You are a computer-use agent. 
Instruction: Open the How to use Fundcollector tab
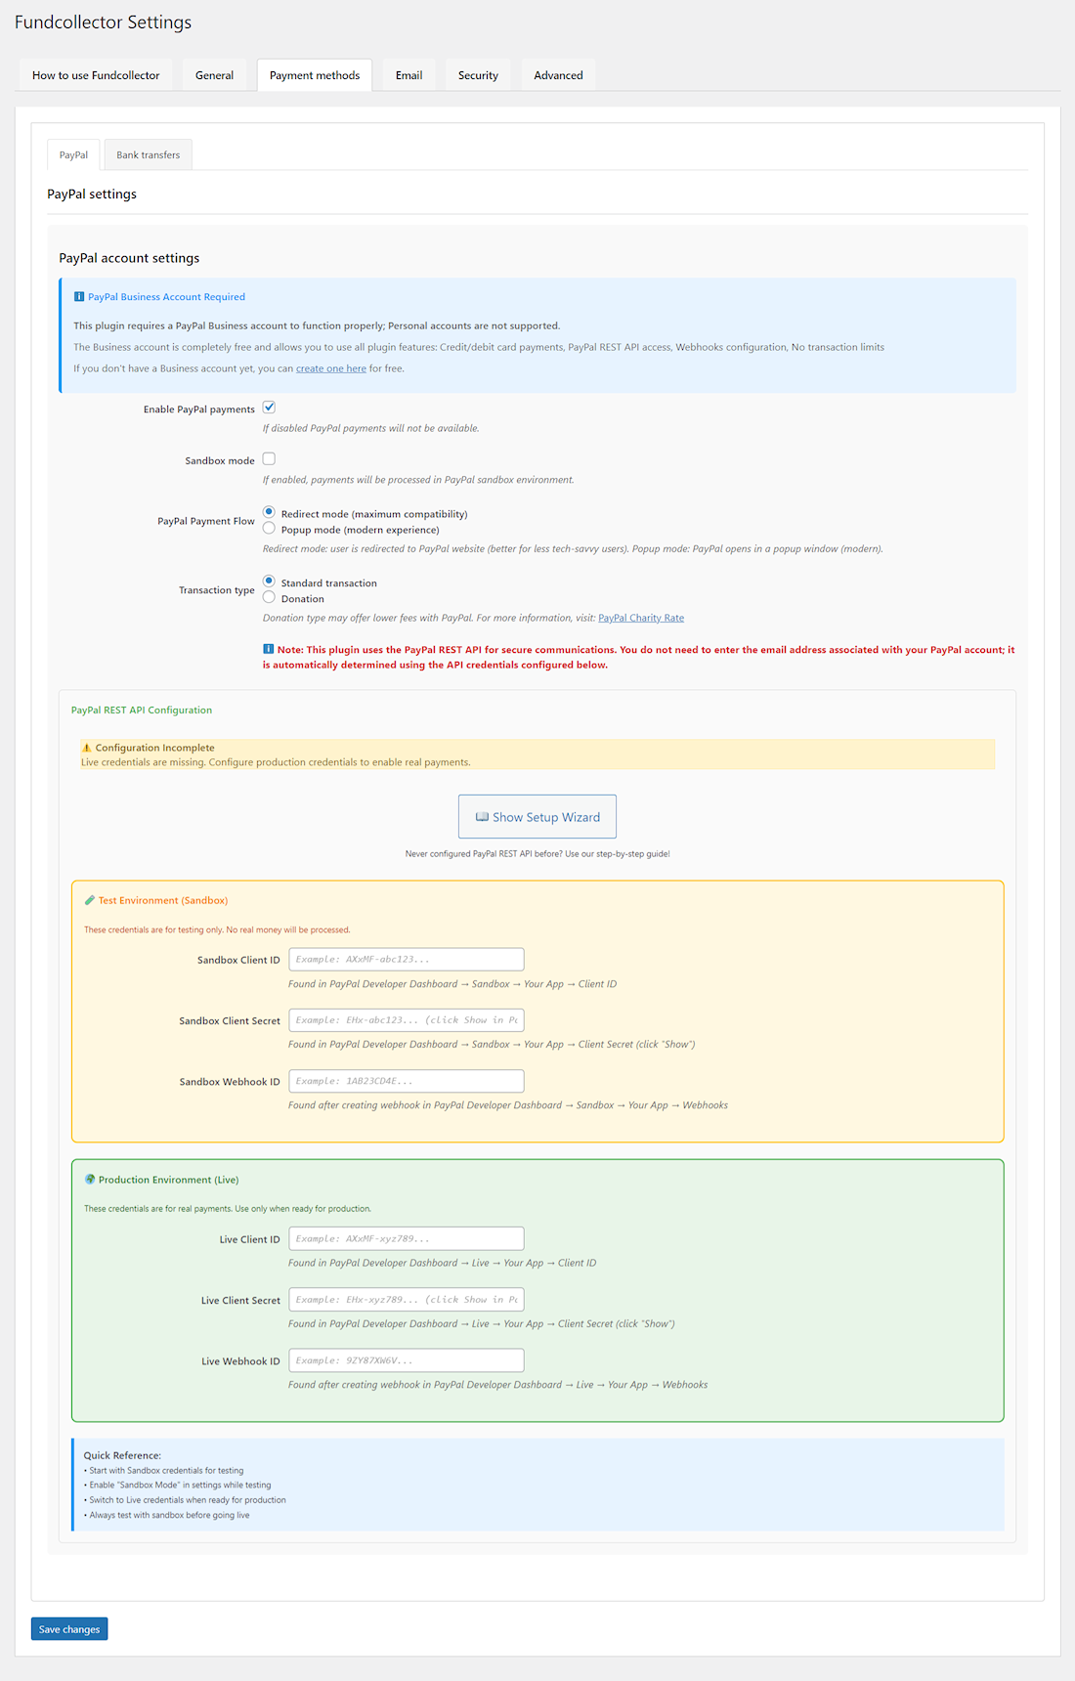96,75
